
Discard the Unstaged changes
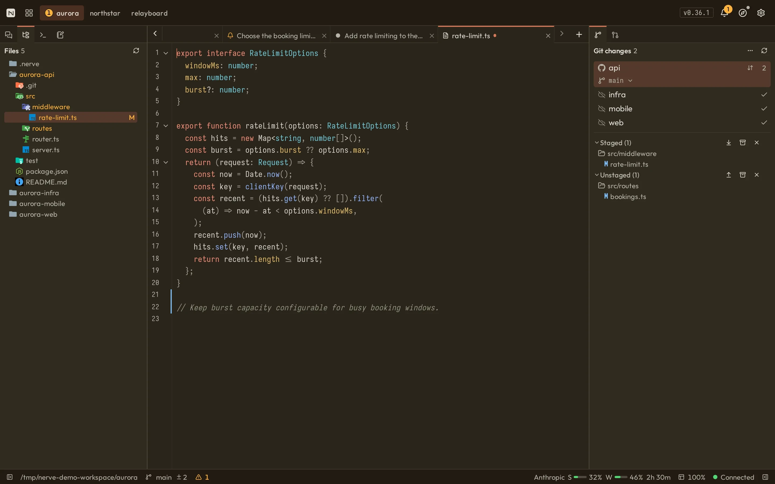tap(757, 175)
